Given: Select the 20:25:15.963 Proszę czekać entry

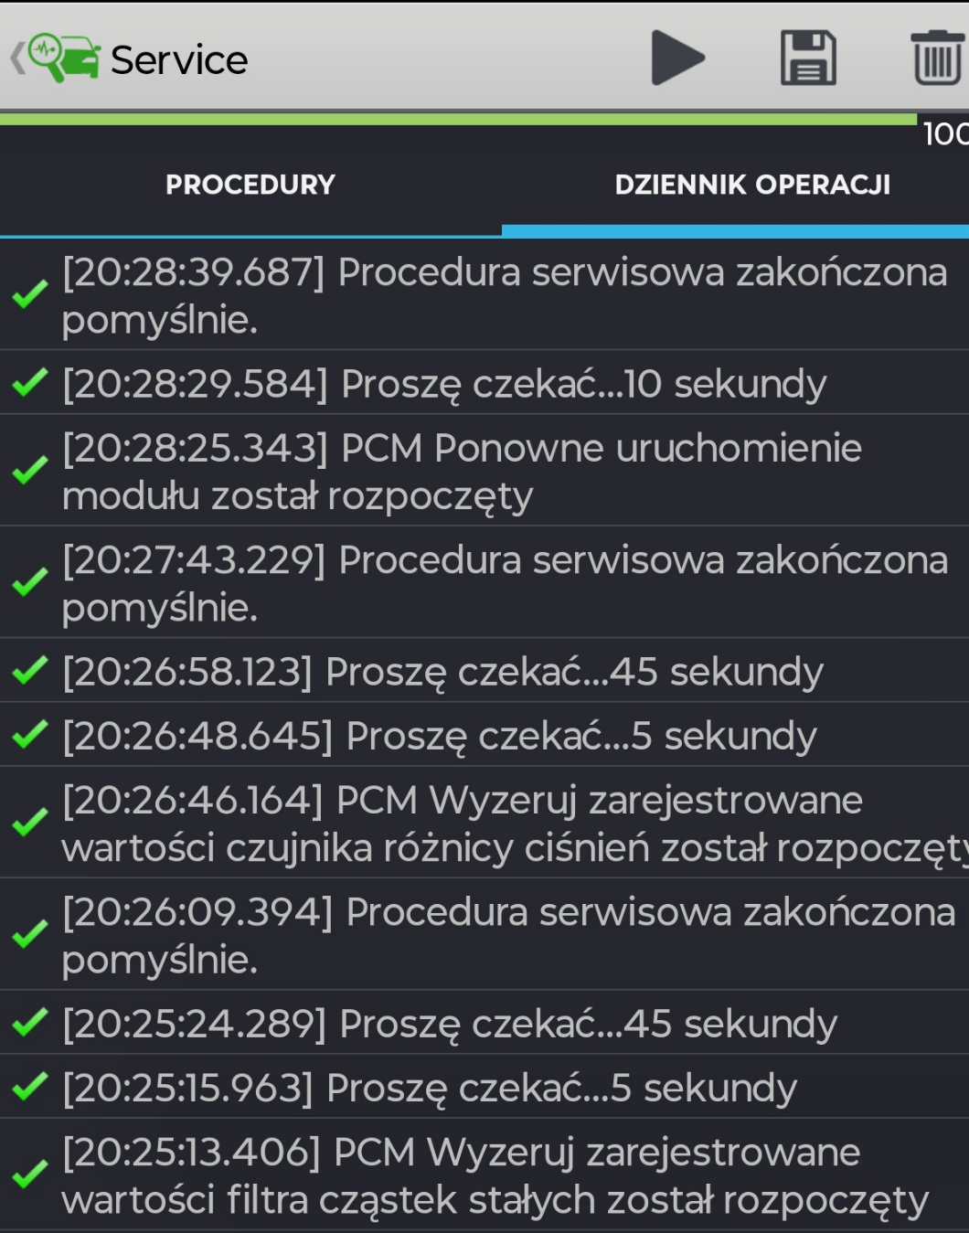Looking at the screenshot, I should [430, 1088].
